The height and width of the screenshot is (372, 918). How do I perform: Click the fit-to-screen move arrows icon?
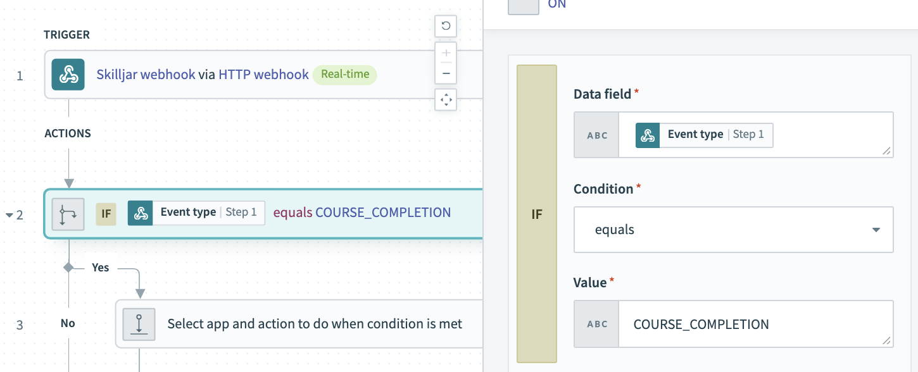pos(446,100)
